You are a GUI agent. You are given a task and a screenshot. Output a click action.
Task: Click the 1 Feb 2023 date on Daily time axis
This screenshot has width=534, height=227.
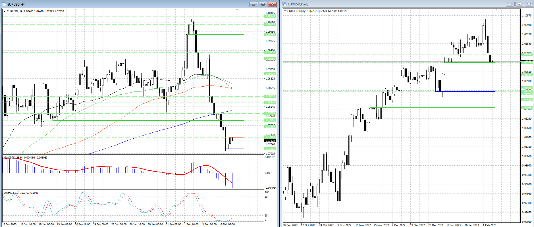[489, 225]
